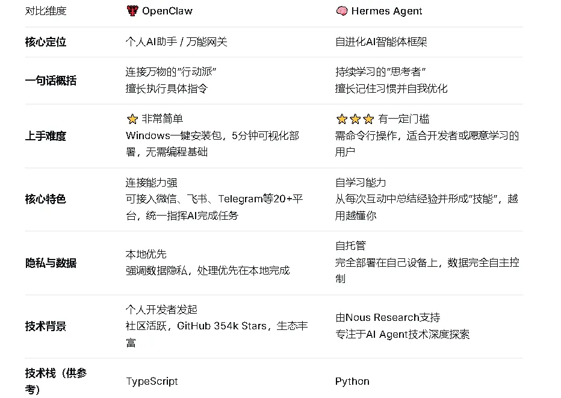Screen dimensions: 561x398
Task: Click the 由Nous Research支持 text
Action: pyautogui.click(x=388, y=317)
